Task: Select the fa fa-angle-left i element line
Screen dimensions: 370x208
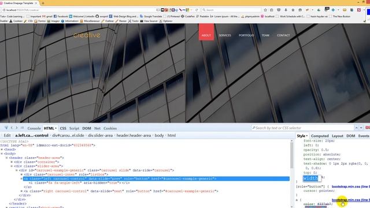Action: 79,183
